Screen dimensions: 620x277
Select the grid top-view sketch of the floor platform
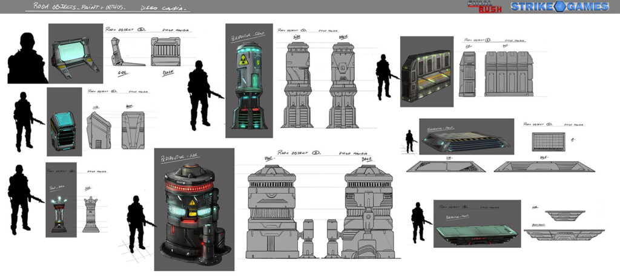click(550, 143)
